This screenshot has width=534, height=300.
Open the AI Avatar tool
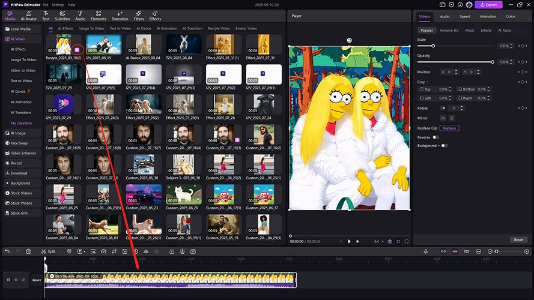[29, 16]
